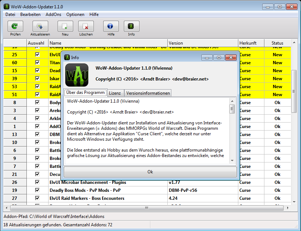Click the Aktualisieren download toolbar icon
This screenshot has width=301, height=231.
[40, 26]
